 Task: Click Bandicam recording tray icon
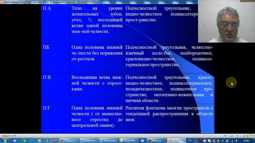coord(196,141)
